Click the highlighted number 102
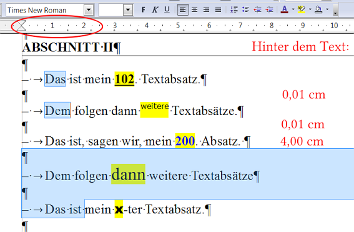The width and height of the screenshot is (354, 232). pyautogui.click(x=124, y=79)
